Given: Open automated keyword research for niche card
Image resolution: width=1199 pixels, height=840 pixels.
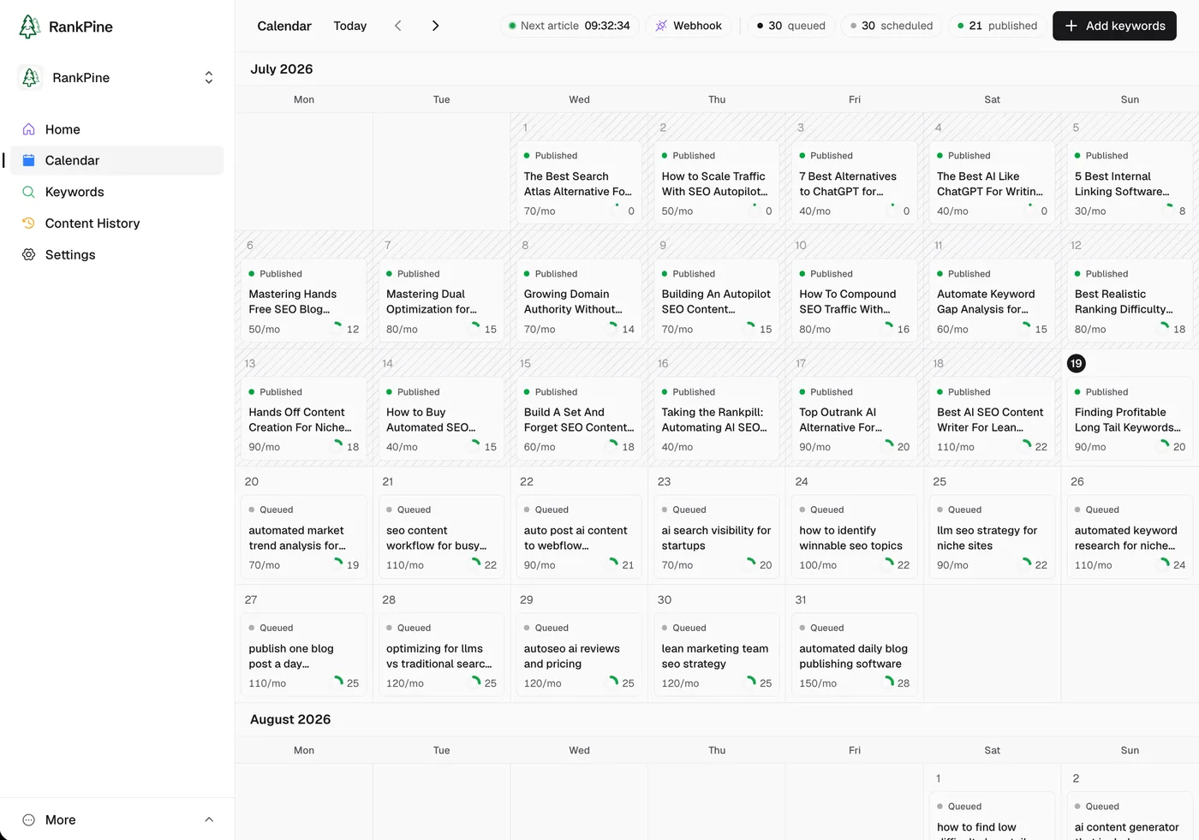Looking at the screenshot, I should [1130, 538].
